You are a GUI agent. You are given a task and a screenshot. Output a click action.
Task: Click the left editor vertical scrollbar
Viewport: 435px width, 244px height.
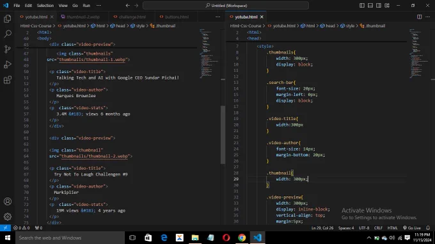click(x=223, y=135)
